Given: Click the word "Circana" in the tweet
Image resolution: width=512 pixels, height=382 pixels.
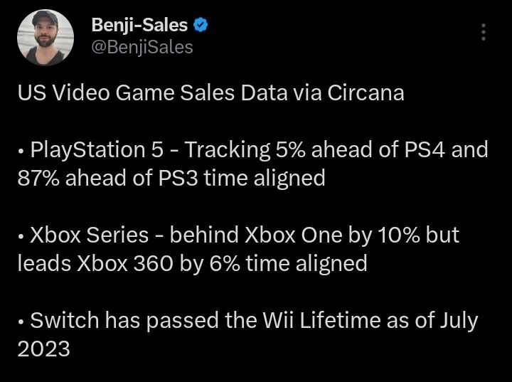Looking at the screenshot, I should 366,92.
